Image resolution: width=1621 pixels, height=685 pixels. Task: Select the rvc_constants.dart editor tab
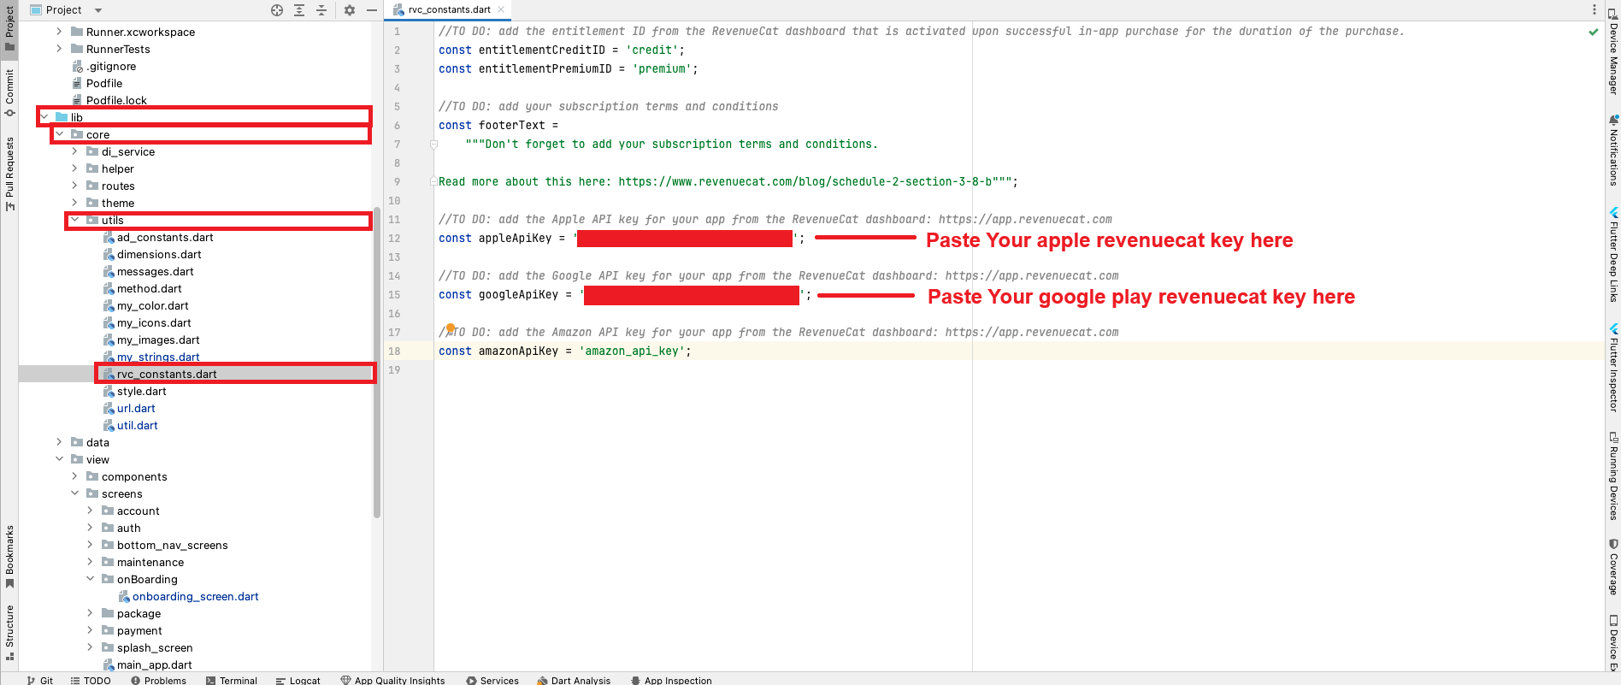coord(449,10)
